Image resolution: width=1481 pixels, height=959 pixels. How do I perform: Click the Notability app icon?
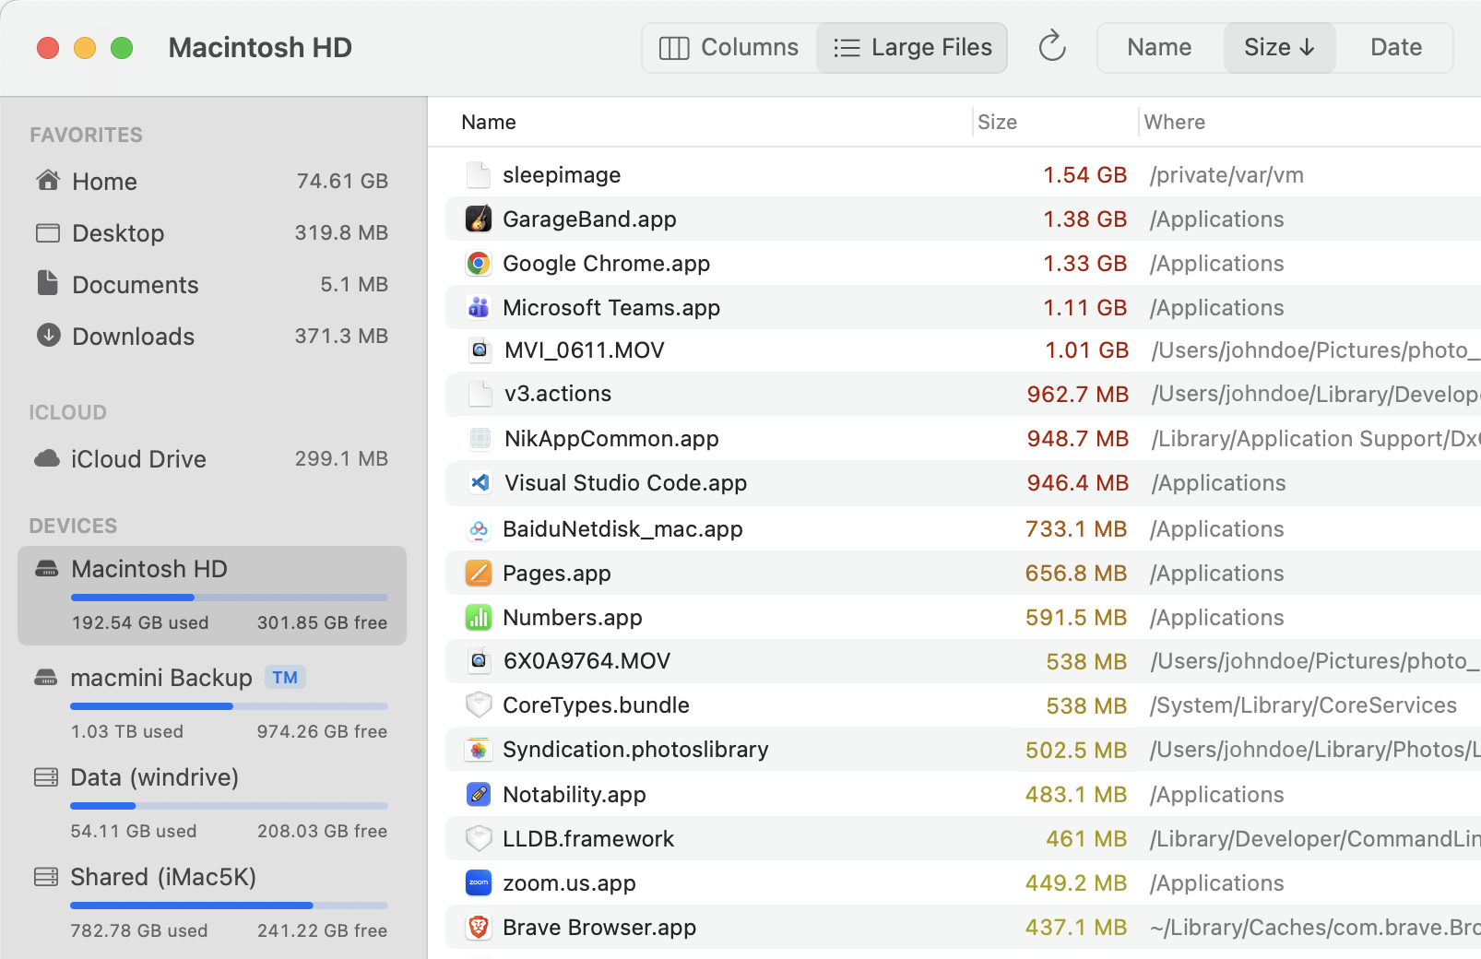479,794
